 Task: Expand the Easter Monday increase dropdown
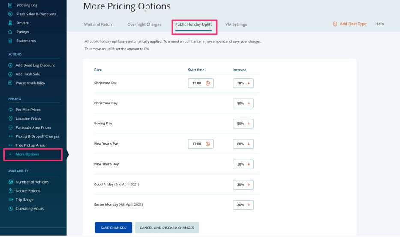[243, 205]
